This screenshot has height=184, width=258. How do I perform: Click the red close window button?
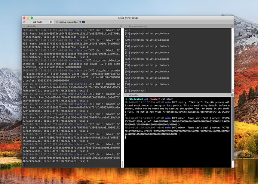[24, 18]
